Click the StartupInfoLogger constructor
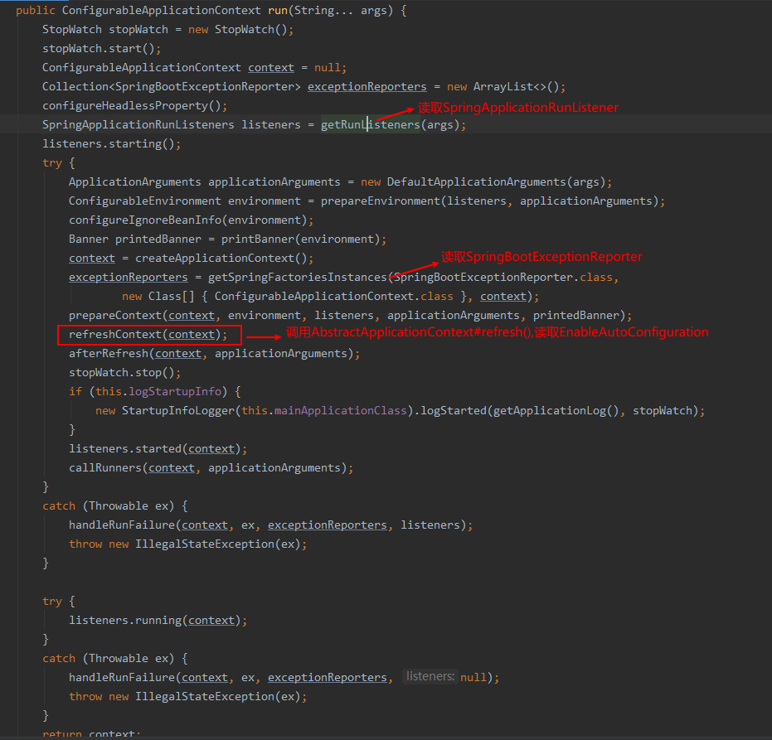The image size is (772, 740). [x=178, y=411]
